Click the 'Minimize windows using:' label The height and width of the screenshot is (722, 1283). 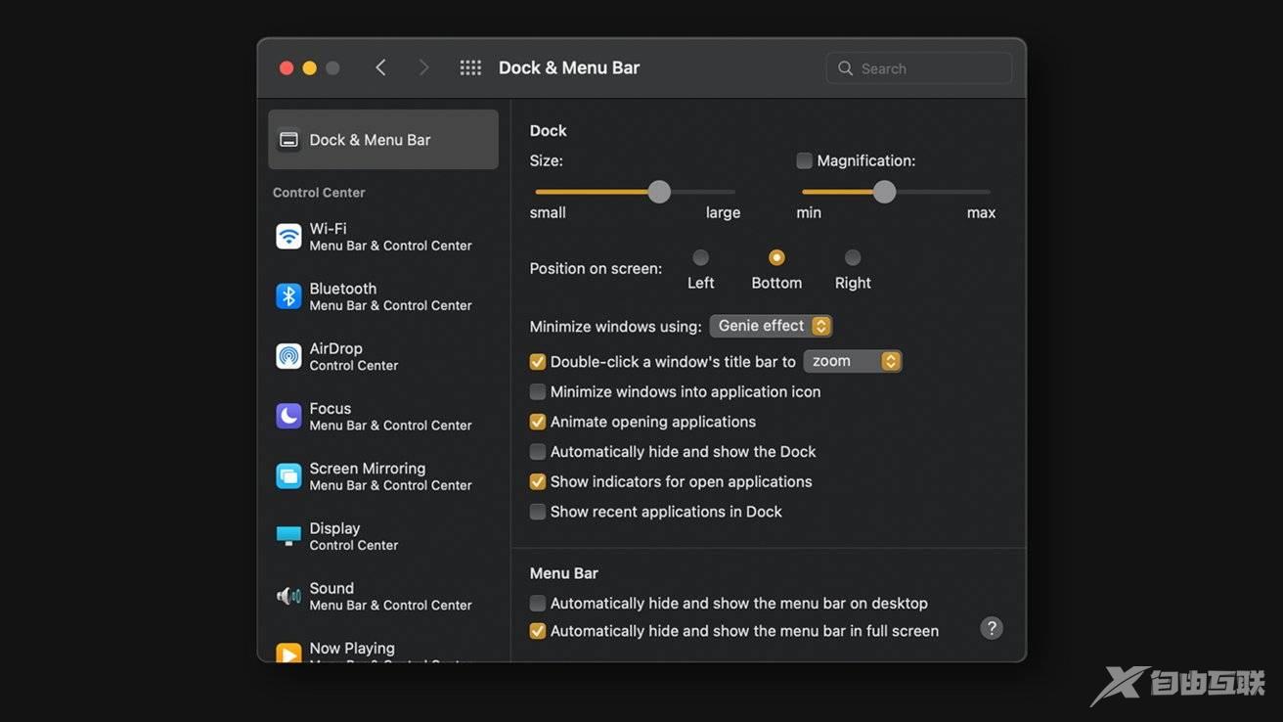point(615,327)
